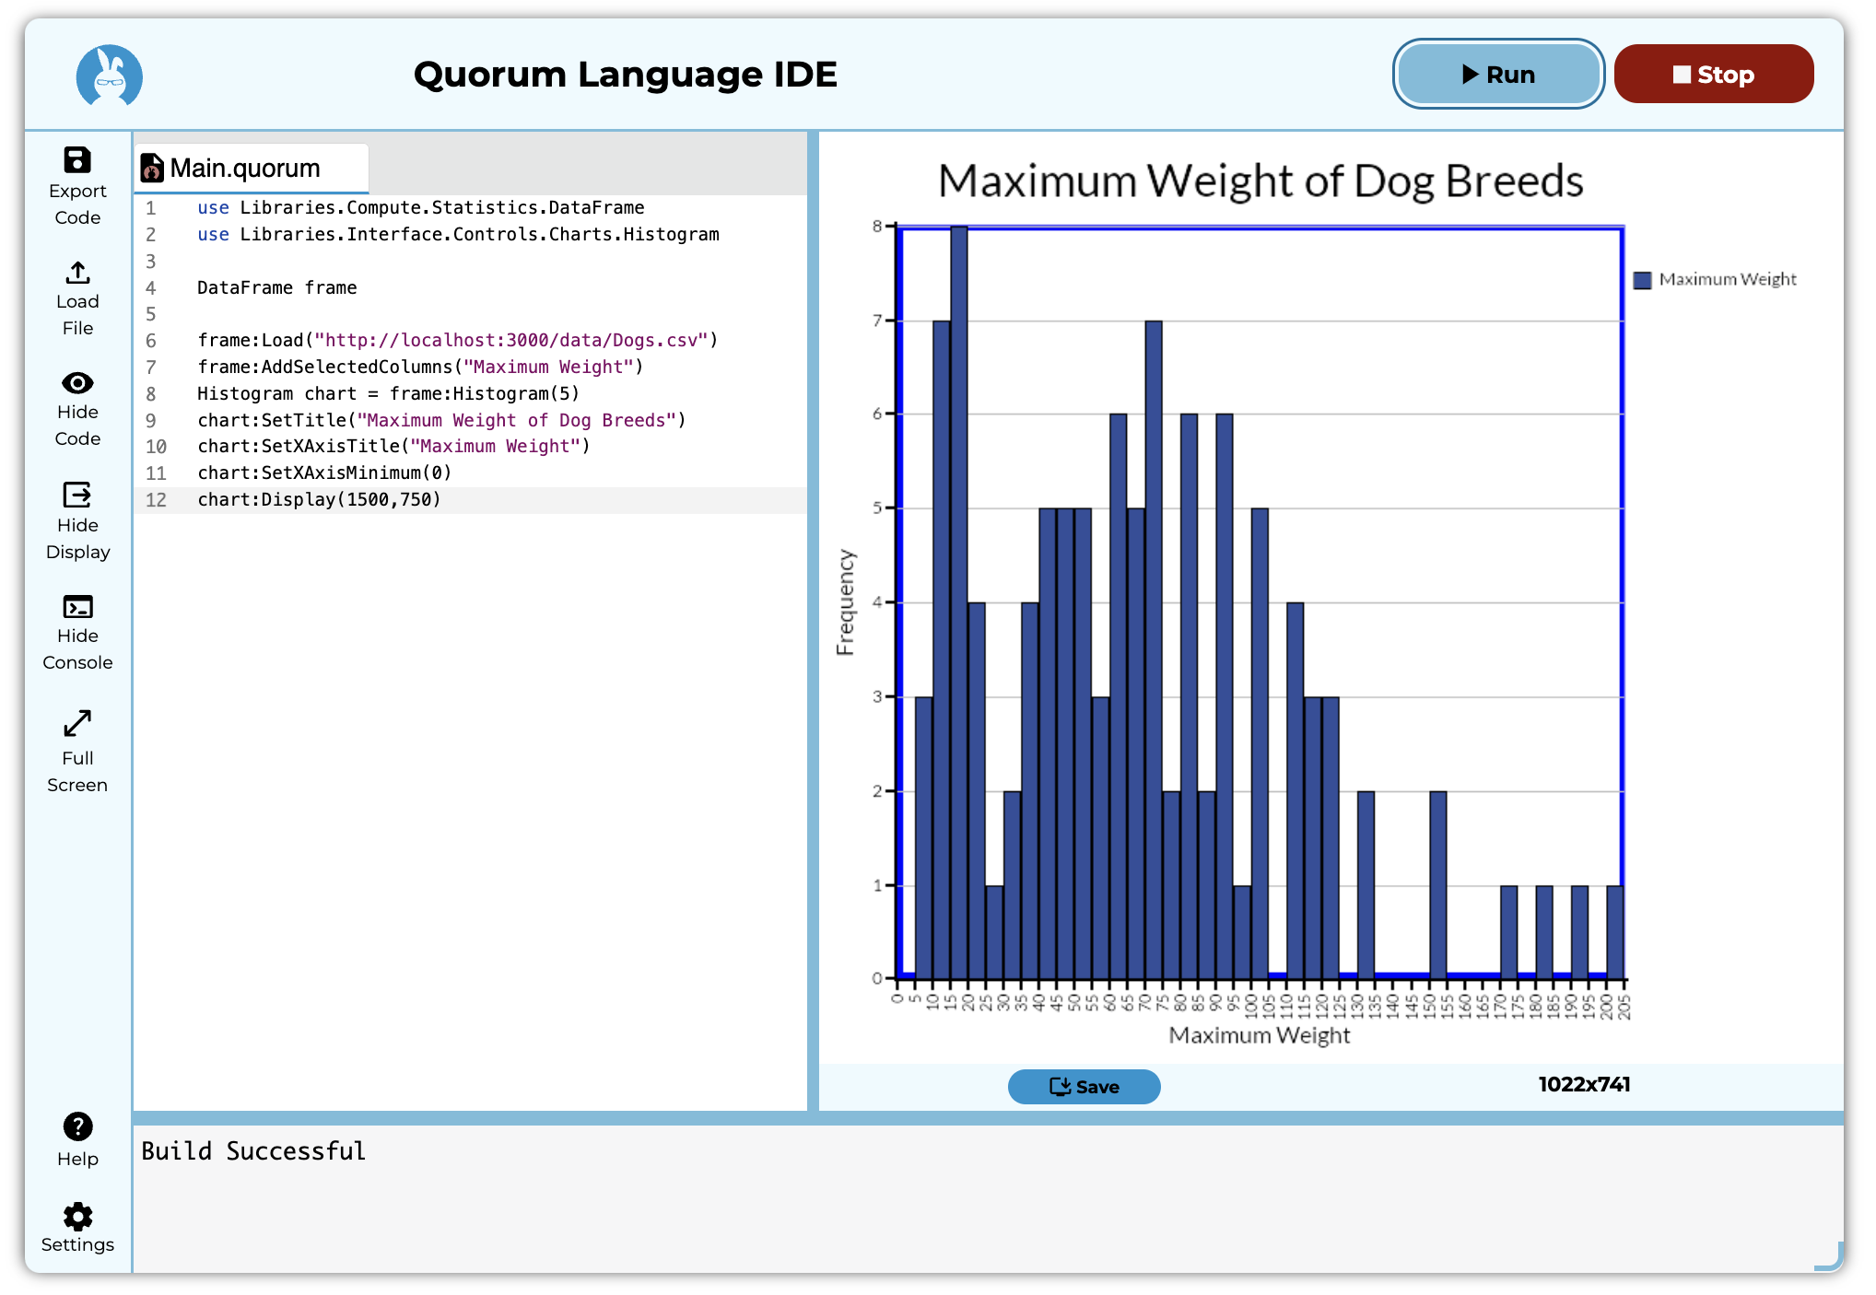Toggle the Hide Console terminal icon
This screenshot has height=1295, width=1876.
coord(77,607)
